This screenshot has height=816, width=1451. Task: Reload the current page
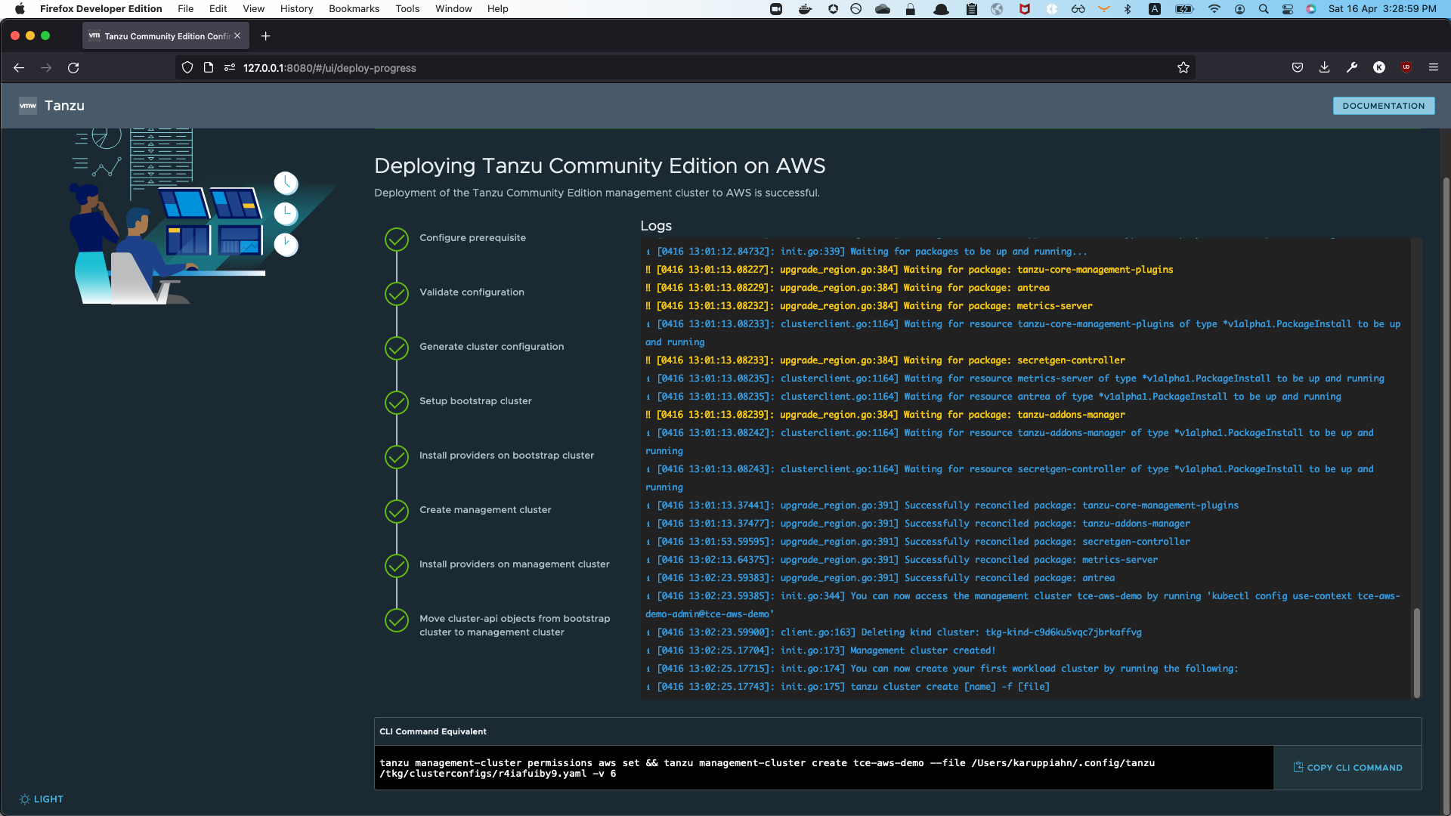pyautogui.click(x=73, y=68)
